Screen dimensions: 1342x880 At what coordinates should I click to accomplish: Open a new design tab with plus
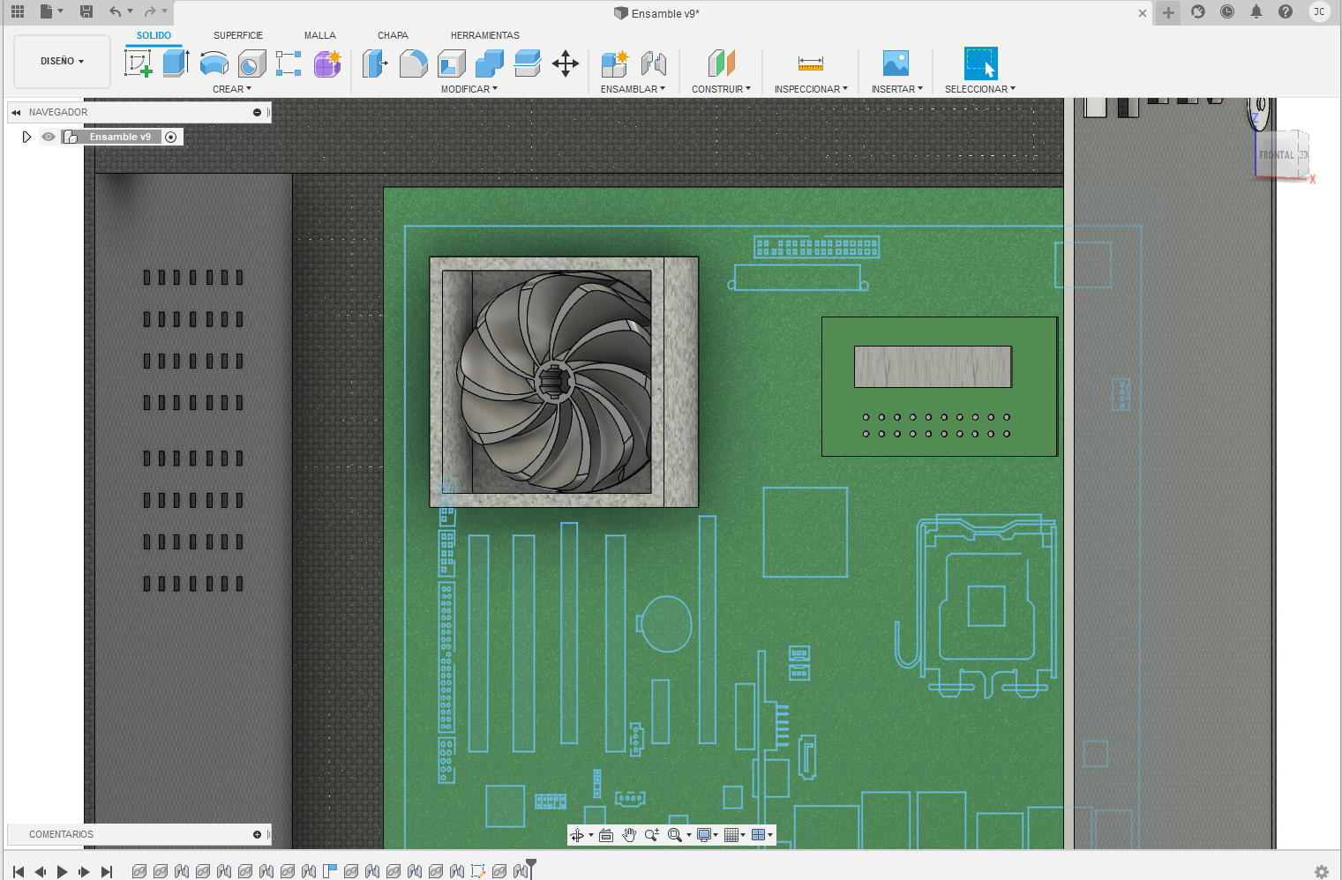pos(1168,12)
